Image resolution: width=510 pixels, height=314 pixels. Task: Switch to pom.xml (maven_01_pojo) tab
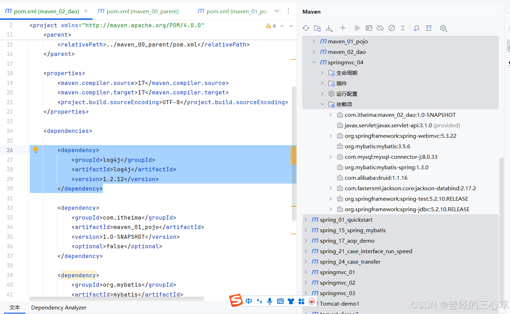tap(232, 11)
